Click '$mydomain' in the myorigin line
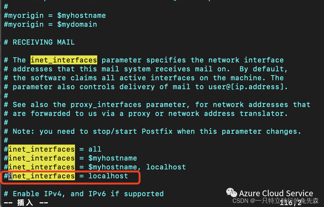The height and width of the screenshot is (207, 324). coord(77,25)
